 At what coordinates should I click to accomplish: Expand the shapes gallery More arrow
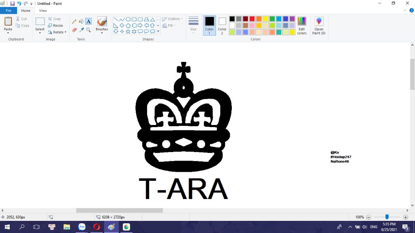pos(158,32)
